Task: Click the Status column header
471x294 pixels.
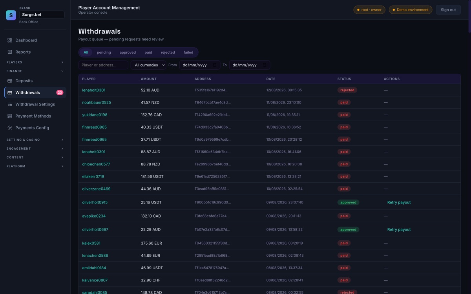Action: tap(344, 79)
